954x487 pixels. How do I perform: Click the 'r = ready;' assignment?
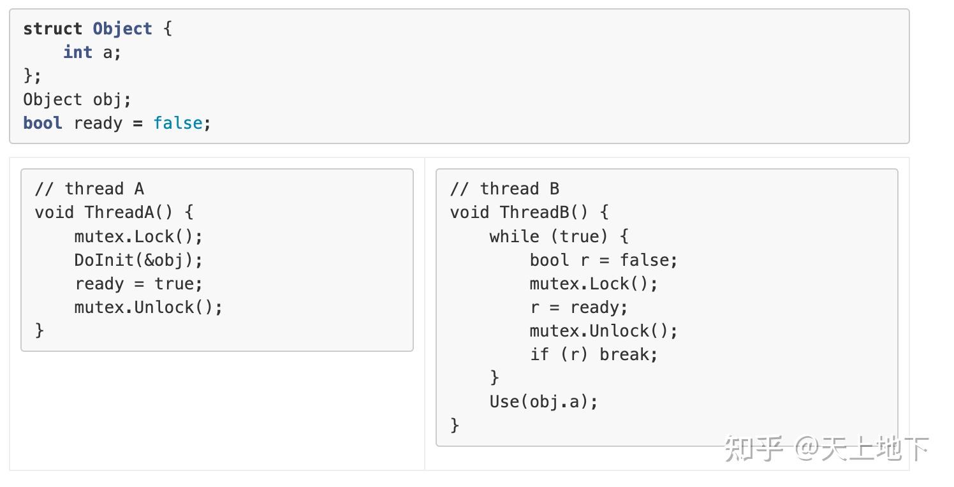pos(578,307)
